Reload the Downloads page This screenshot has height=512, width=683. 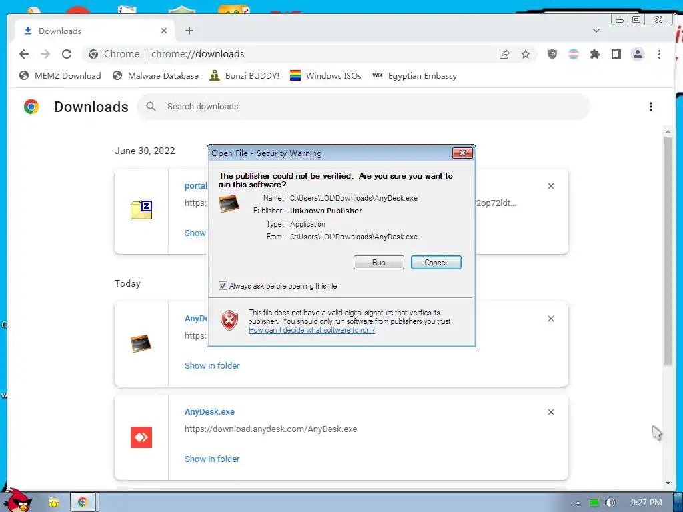[x=67, y=54]
